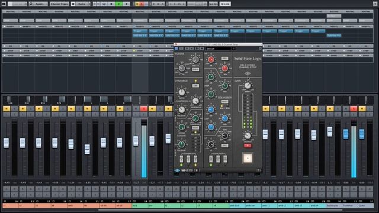This screenshot has height=213, width=379.
Task: Deactivate all mutes with yellow toolbar M
Action: coord(137,4)
